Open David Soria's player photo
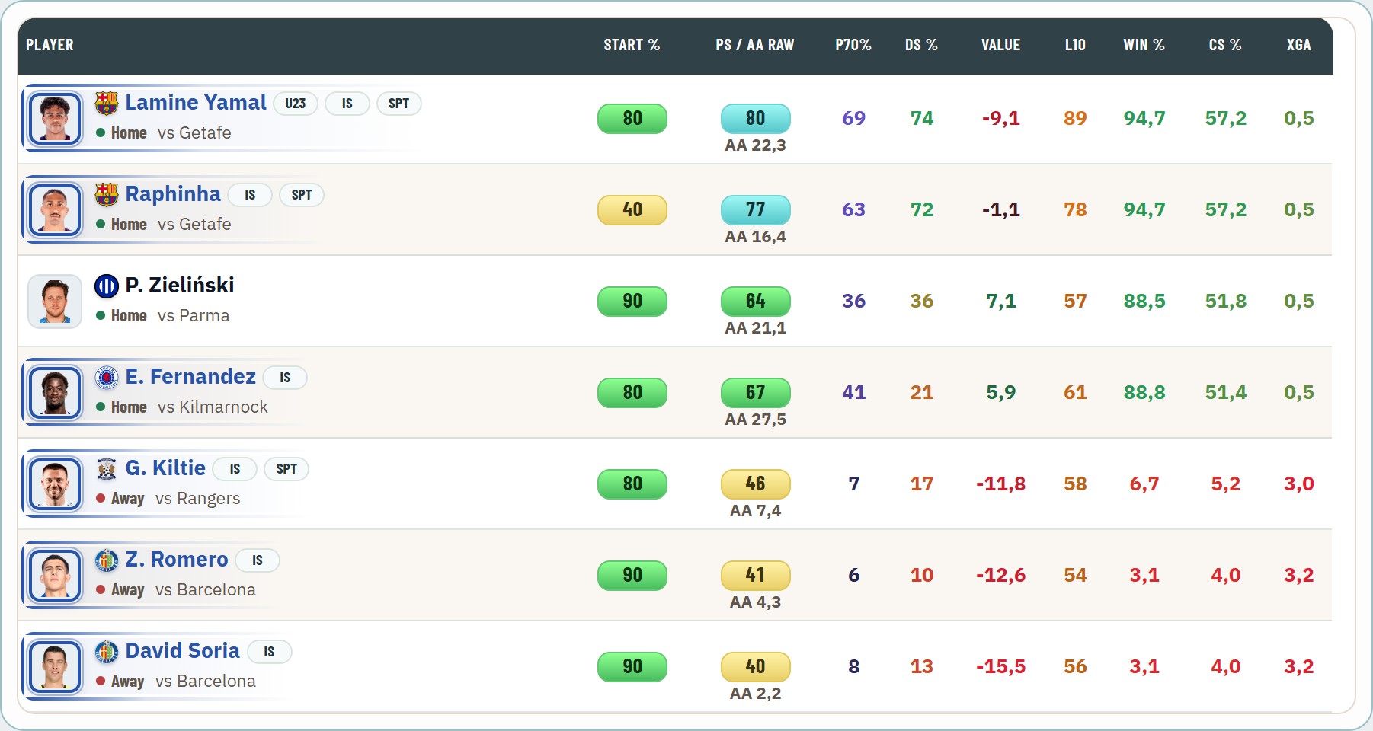The width and height of the screenshot is (1373, 731). click(x=55, y=666)
